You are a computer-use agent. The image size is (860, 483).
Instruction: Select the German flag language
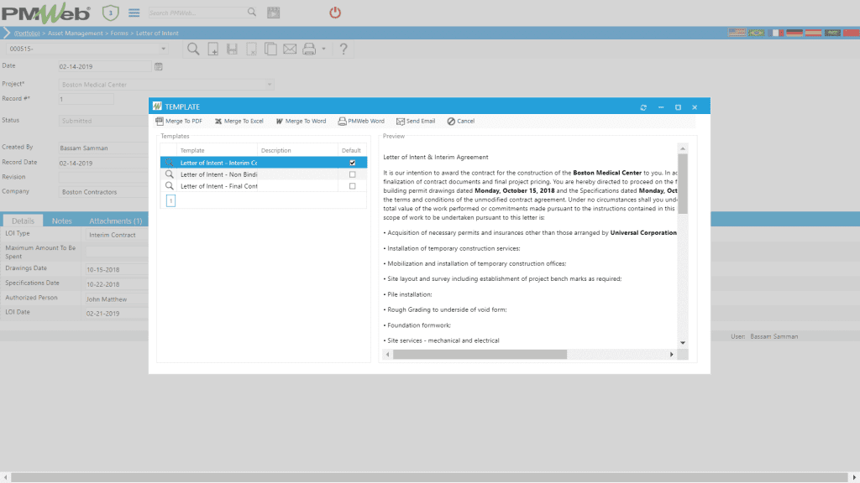click(794, 33)
